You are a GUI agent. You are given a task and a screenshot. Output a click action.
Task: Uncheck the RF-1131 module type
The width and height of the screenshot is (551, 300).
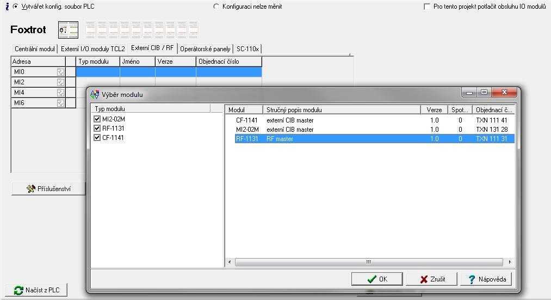(x=97, y=128)
